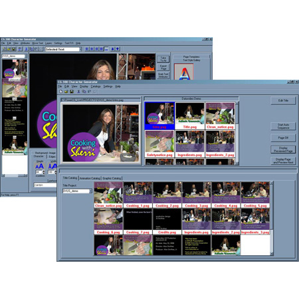Click the Open folder icon in front window toolbar
The width and height of the screenshot is (299, 299).
(66, 92)
